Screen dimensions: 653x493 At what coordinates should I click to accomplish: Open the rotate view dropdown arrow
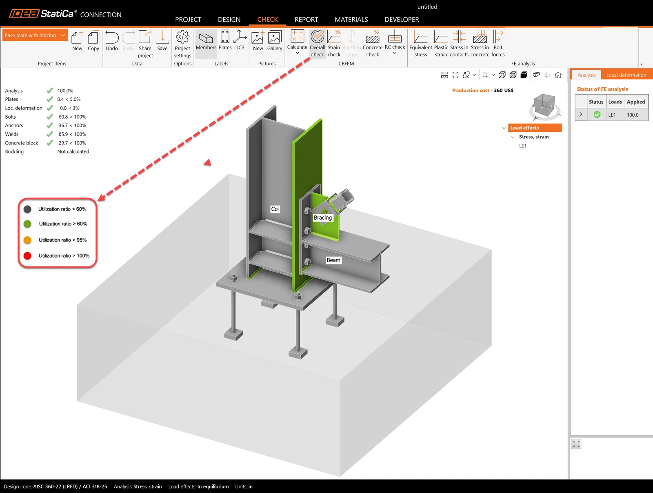[x=474, y=75]
